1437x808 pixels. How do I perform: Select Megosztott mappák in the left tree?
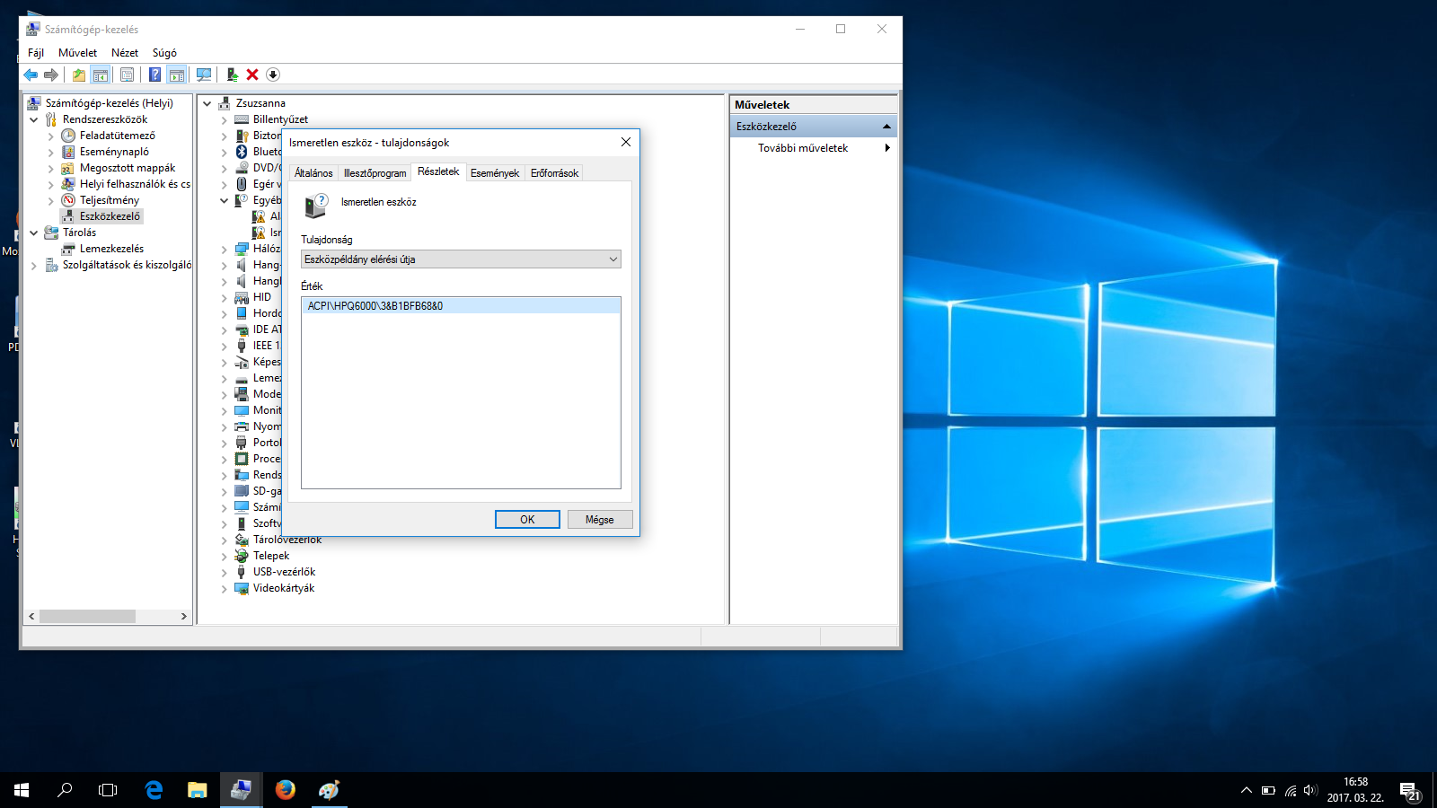tap(128, 168)
